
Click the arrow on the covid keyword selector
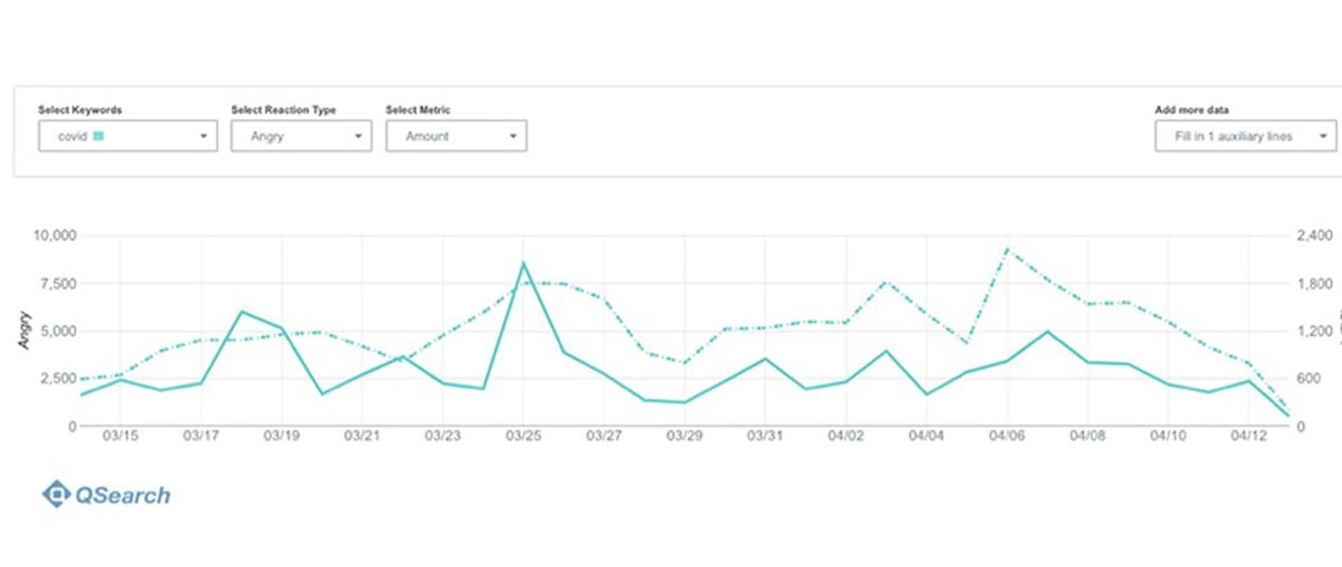point(203,136)
